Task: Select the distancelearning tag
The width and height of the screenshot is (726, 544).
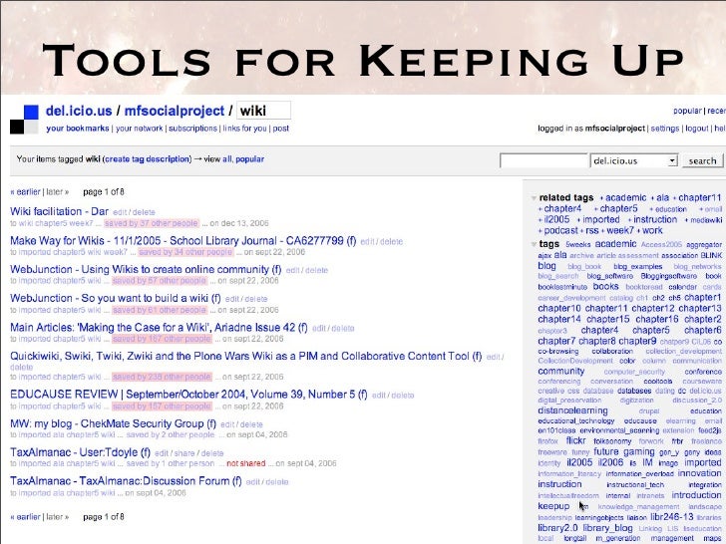Action: coord(572,410)
